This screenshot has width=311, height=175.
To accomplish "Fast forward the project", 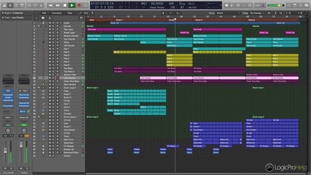I will [x=58, y=5].
